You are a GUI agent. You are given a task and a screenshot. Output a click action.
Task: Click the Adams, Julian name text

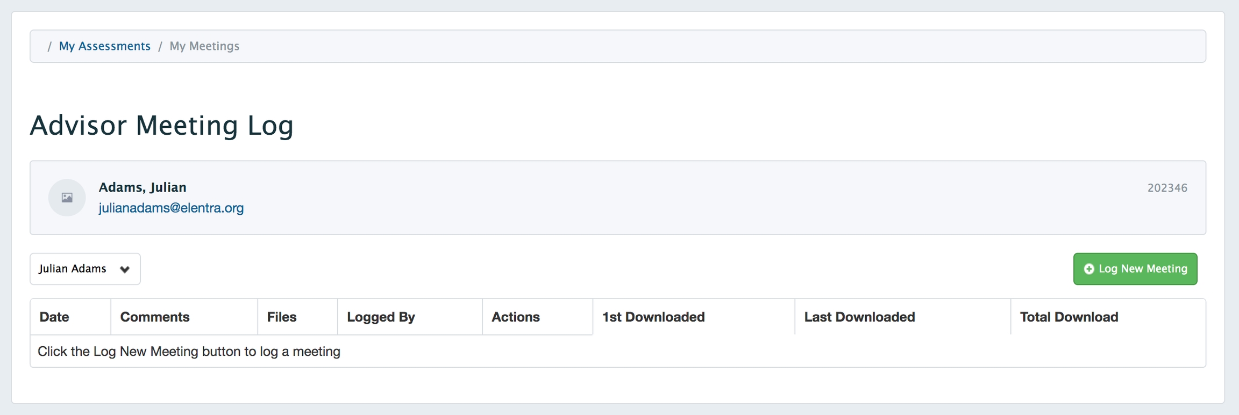coord(143,187)
